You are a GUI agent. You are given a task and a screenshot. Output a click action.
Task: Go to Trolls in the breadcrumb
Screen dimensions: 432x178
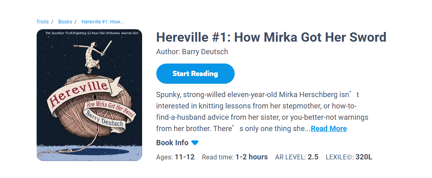coord(43,22)
